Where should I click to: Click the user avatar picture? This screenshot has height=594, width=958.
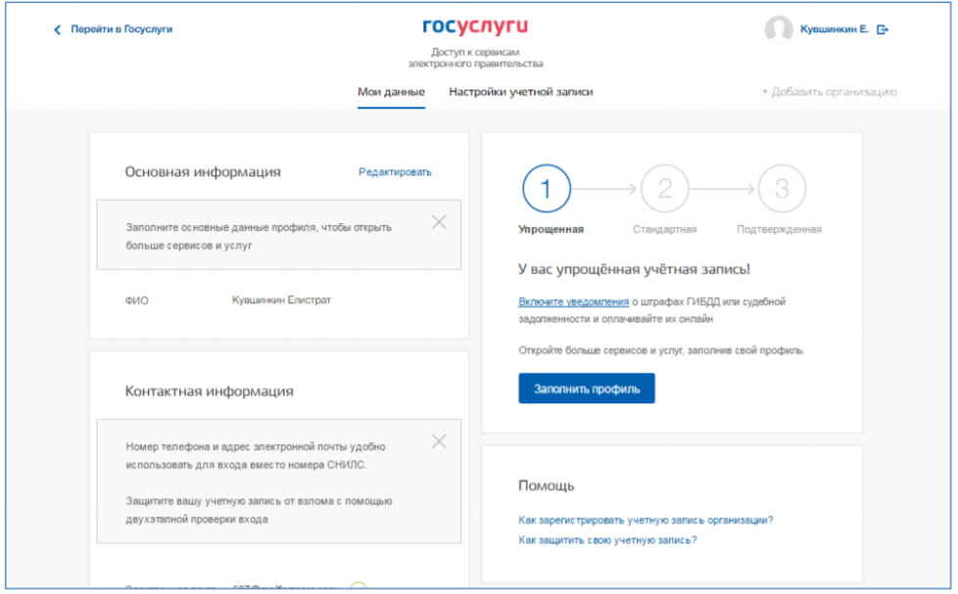click(x=778, y=29)
